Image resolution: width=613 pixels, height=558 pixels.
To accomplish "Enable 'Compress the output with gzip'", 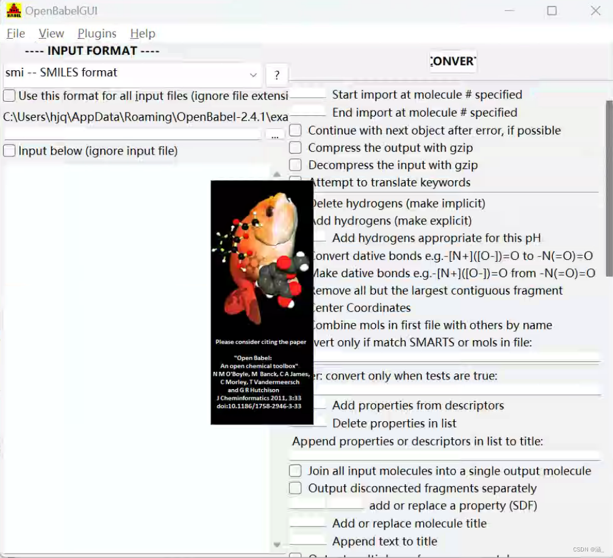I will tap(295, 148).
